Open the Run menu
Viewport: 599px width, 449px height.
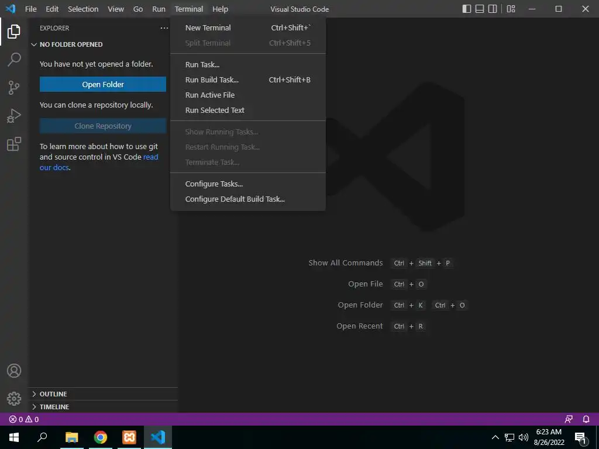pyautogui.click(x=159, y=9)
